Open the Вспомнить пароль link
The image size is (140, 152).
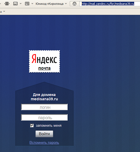point(44,143)
